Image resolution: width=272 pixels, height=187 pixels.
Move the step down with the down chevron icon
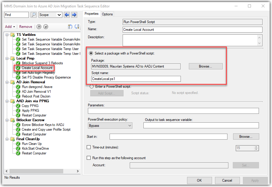[46, 27]
